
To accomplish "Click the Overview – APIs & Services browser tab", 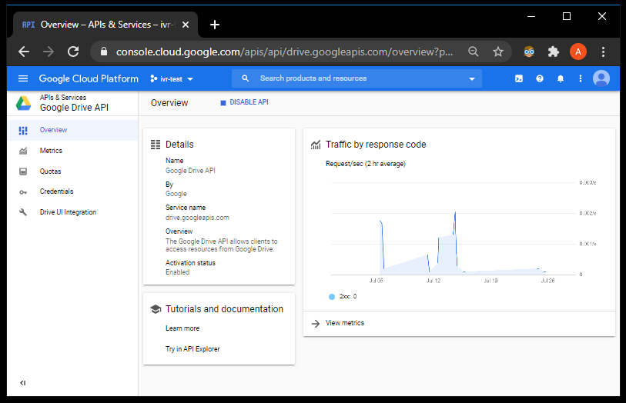I will 105,25.
